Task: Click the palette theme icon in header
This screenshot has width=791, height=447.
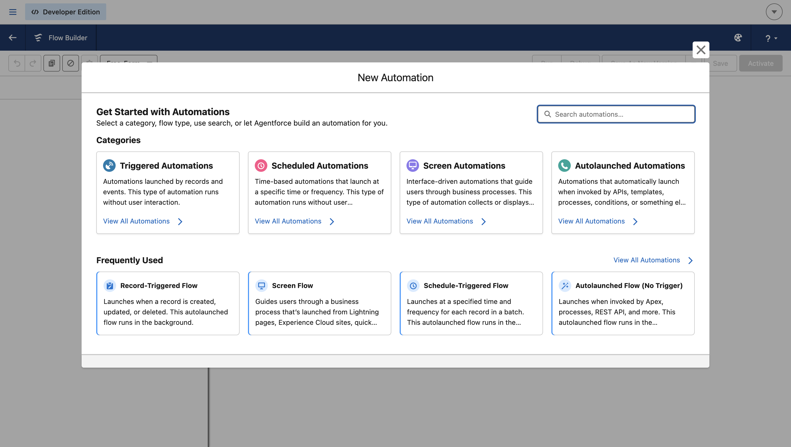Action: [738, 38]
